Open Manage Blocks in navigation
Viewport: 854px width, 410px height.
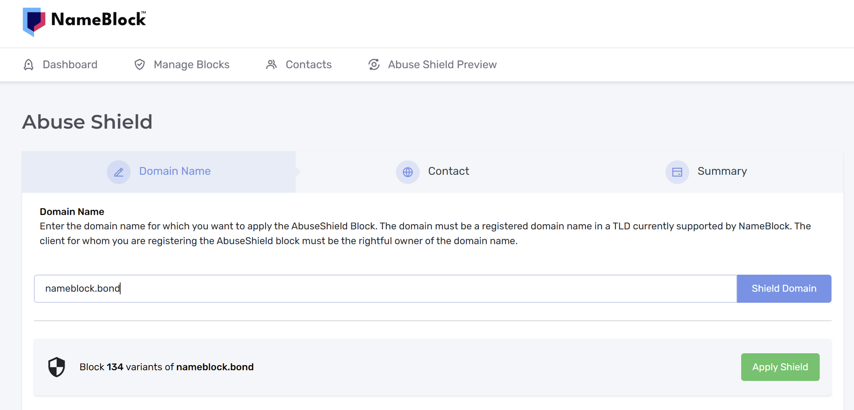tap(182, 64)
